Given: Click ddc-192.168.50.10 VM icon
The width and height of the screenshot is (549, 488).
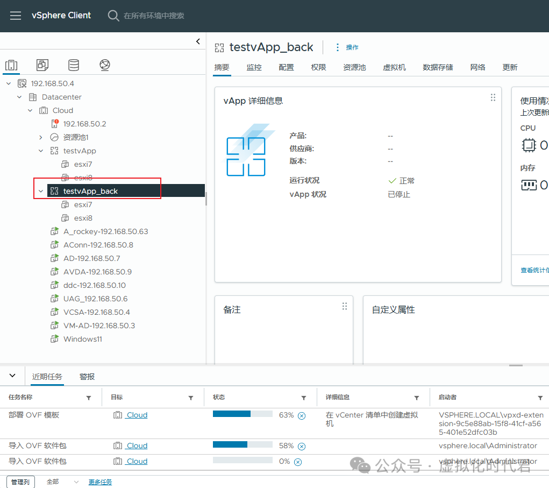Looking at the screenshot, I should click(54, 285).
